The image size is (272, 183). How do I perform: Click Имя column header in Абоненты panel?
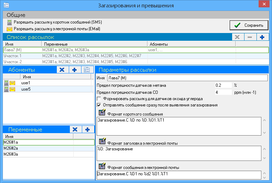pyautogui.click(x=56, y=77)
